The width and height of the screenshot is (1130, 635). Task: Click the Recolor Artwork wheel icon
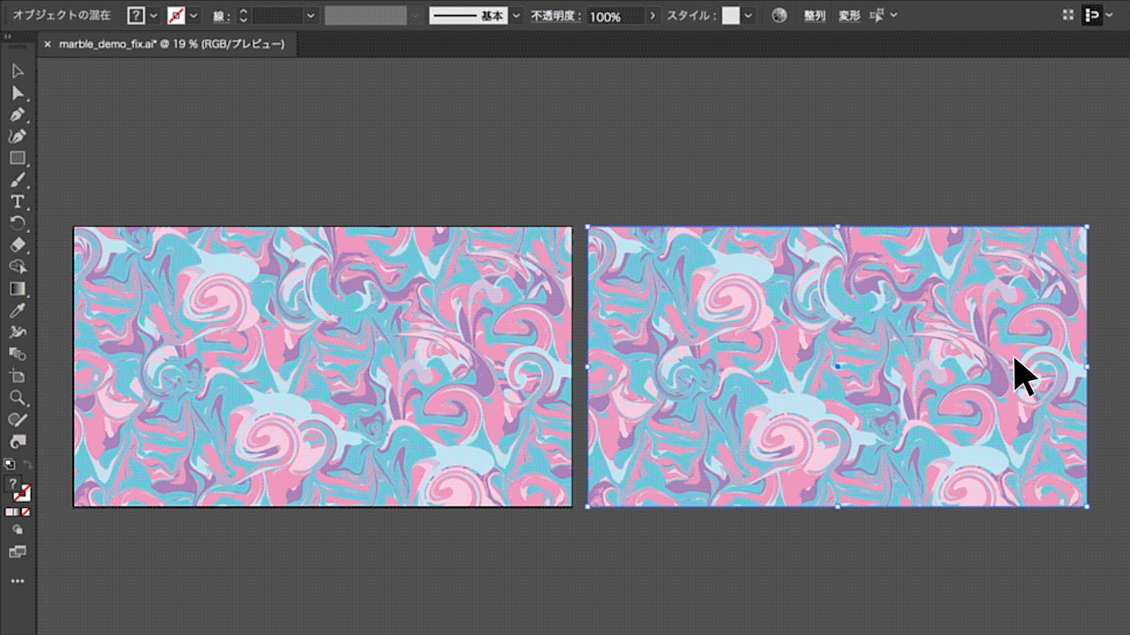click(x=778, y=16)
